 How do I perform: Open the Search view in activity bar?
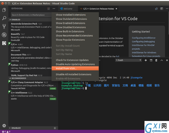(x=4, y=18)
